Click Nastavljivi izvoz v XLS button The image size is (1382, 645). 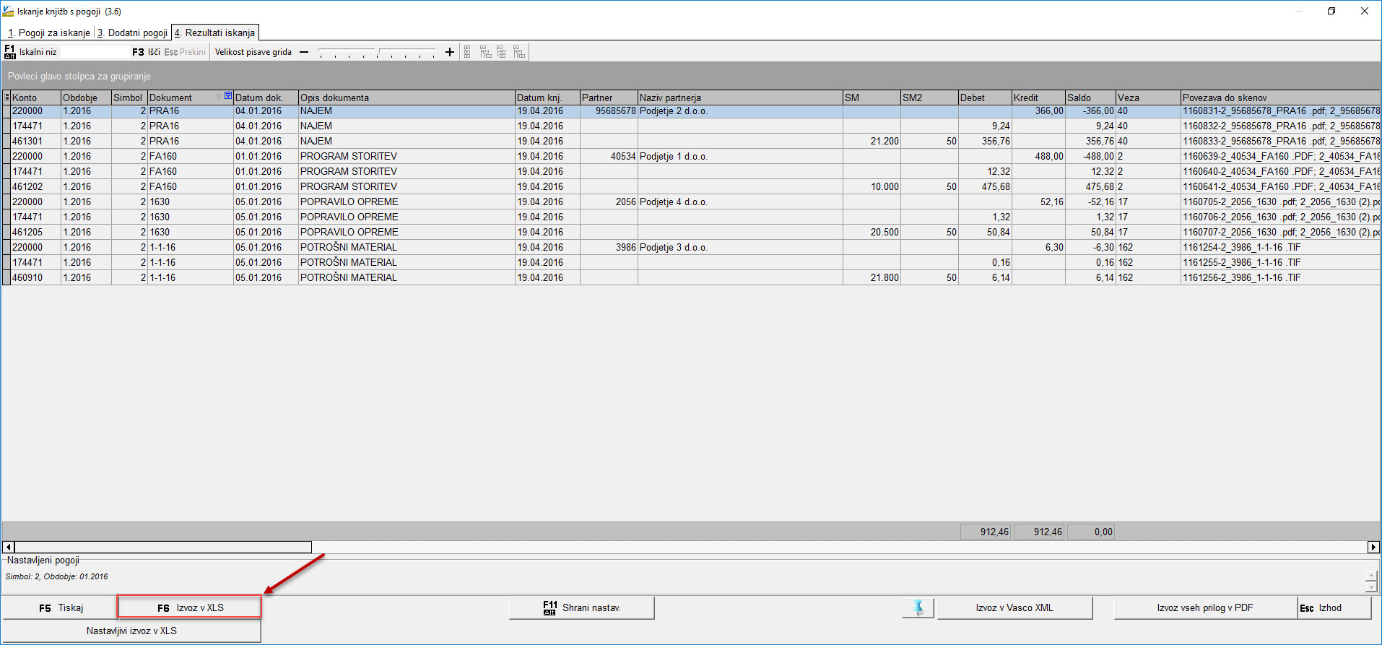(131, 631)
